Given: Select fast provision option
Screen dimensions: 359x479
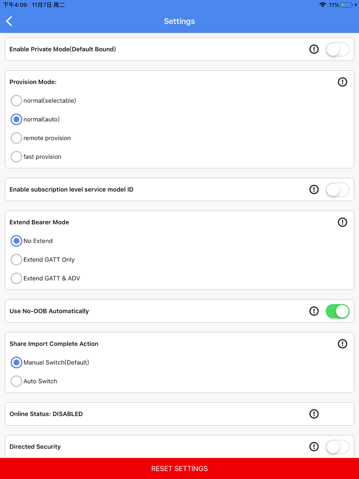Looking at the screenshot, I should click(x=16, y=157).
